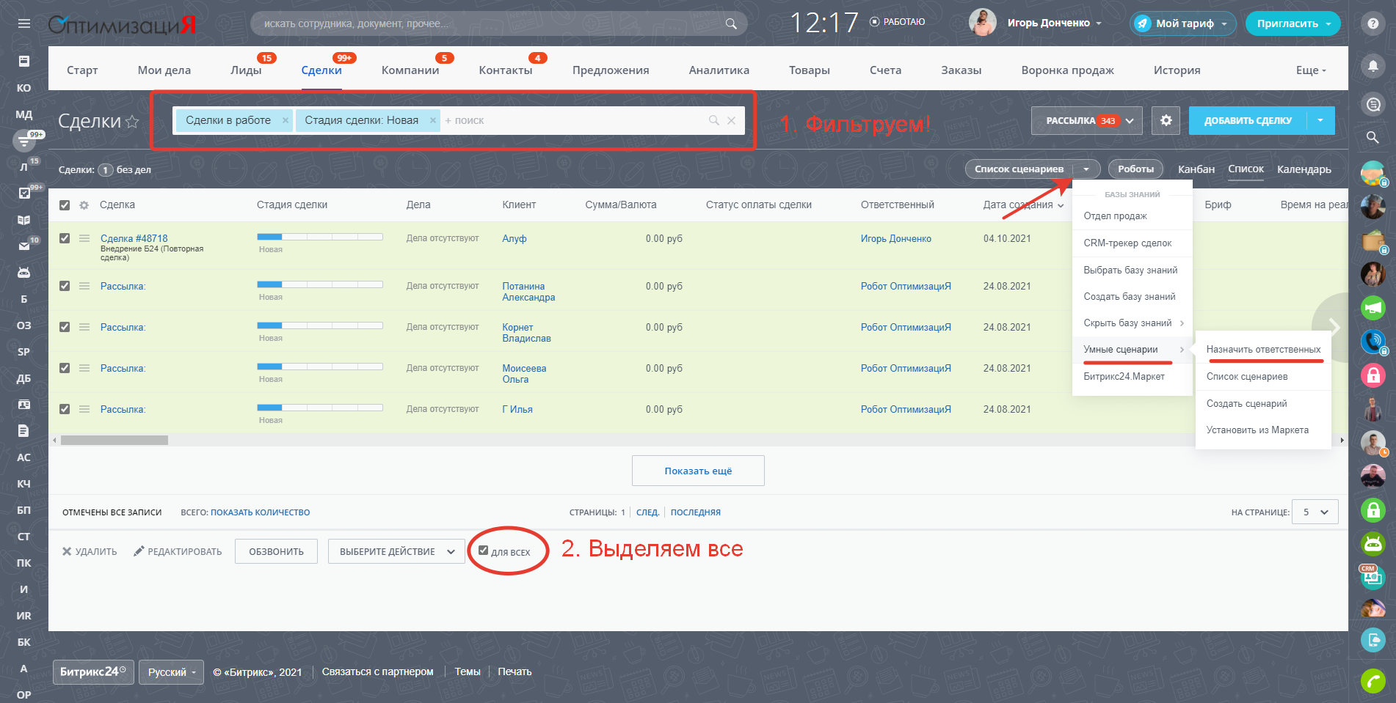
Task: Open the notifications bell icon
Action: pos(1373,66)
